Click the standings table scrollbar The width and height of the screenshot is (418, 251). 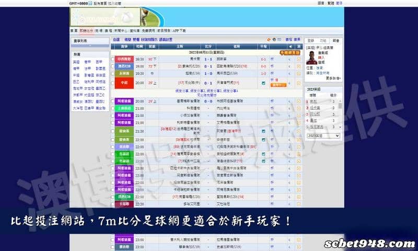click(340, 115)
